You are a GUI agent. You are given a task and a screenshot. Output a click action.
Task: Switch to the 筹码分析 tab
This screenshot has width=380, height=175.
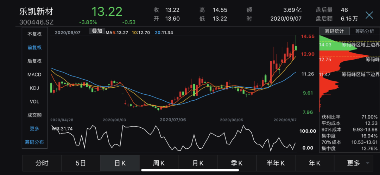pyautogui.click(x=365, y=31)
